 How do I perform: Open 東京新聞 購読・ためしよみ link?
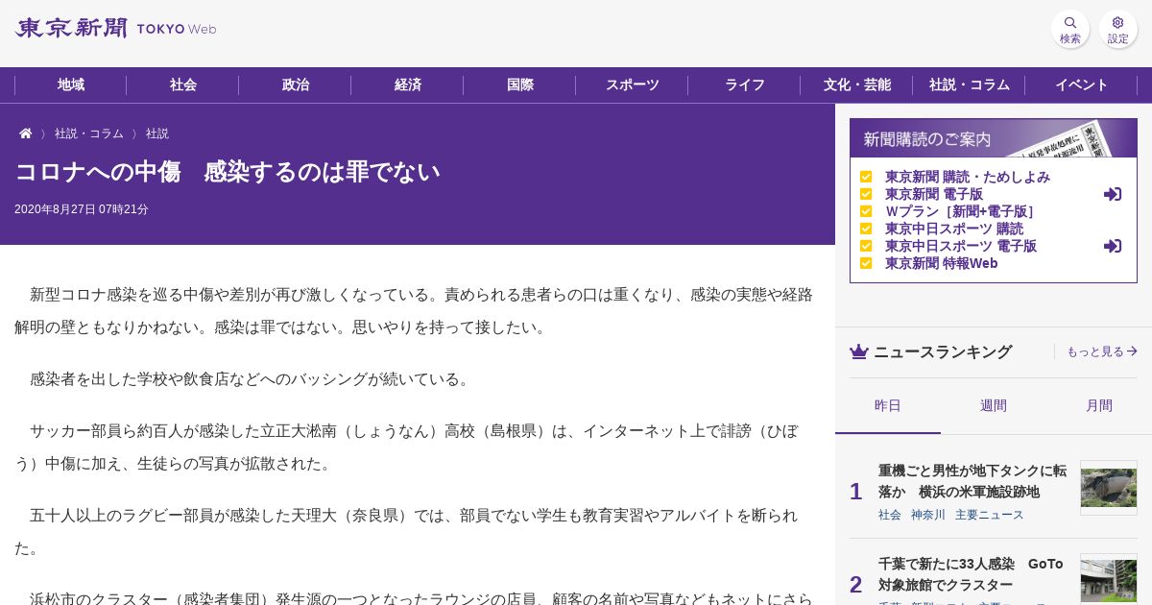(x=968, y=177)
